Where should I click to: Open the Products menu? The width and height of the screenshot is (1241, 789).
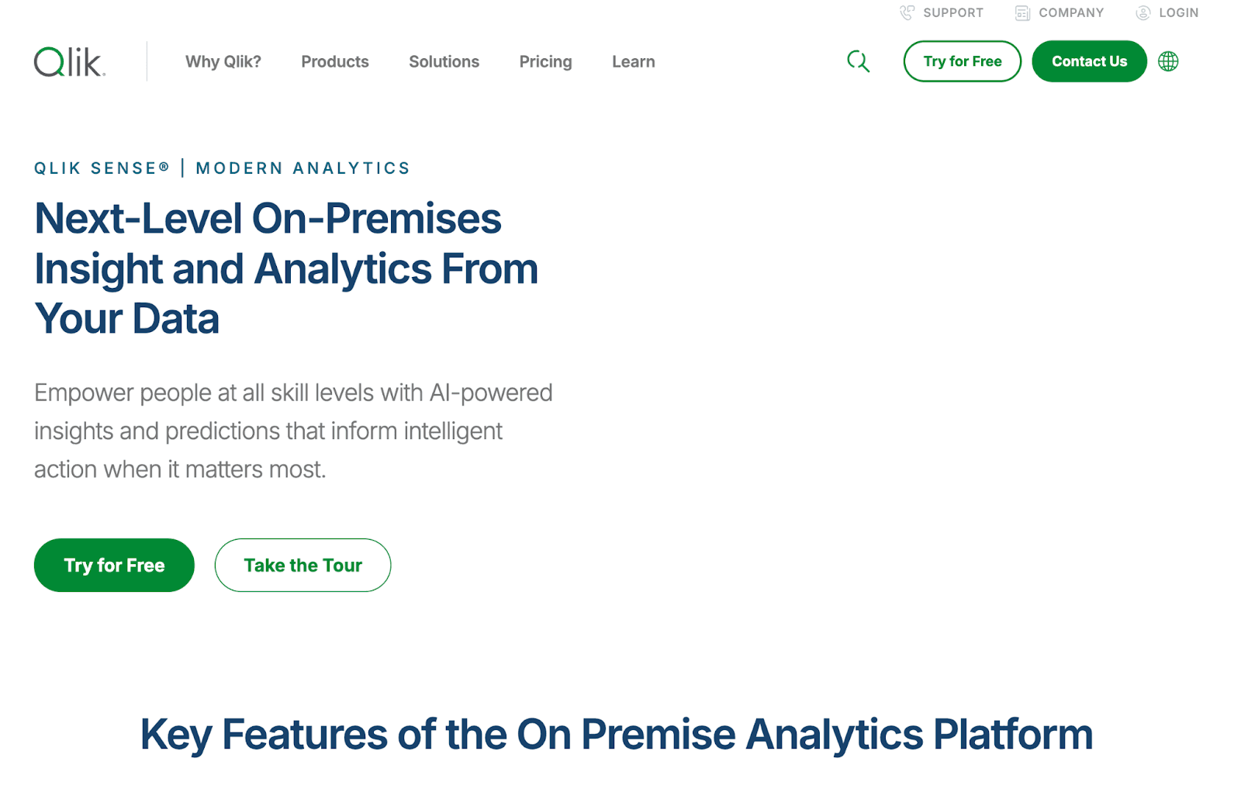[334, 61]
